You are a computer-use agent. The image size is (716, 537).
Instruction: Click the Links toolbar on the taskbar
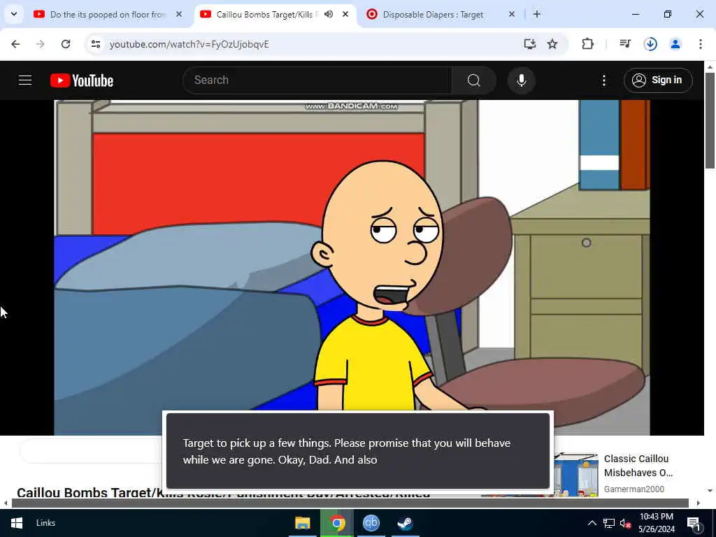click(45, 523)
